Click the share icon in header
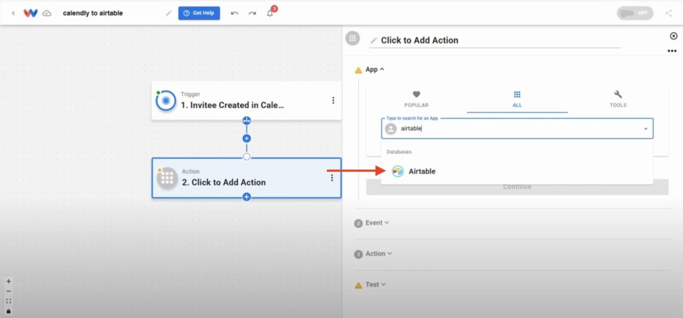 click(668, 13)
